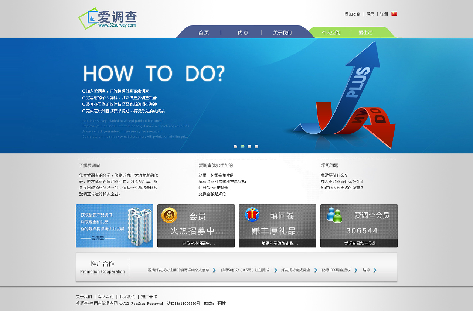The image size is (473, 311).
Task: Click the gold VIP medal icon
Action: click(169, 215)
